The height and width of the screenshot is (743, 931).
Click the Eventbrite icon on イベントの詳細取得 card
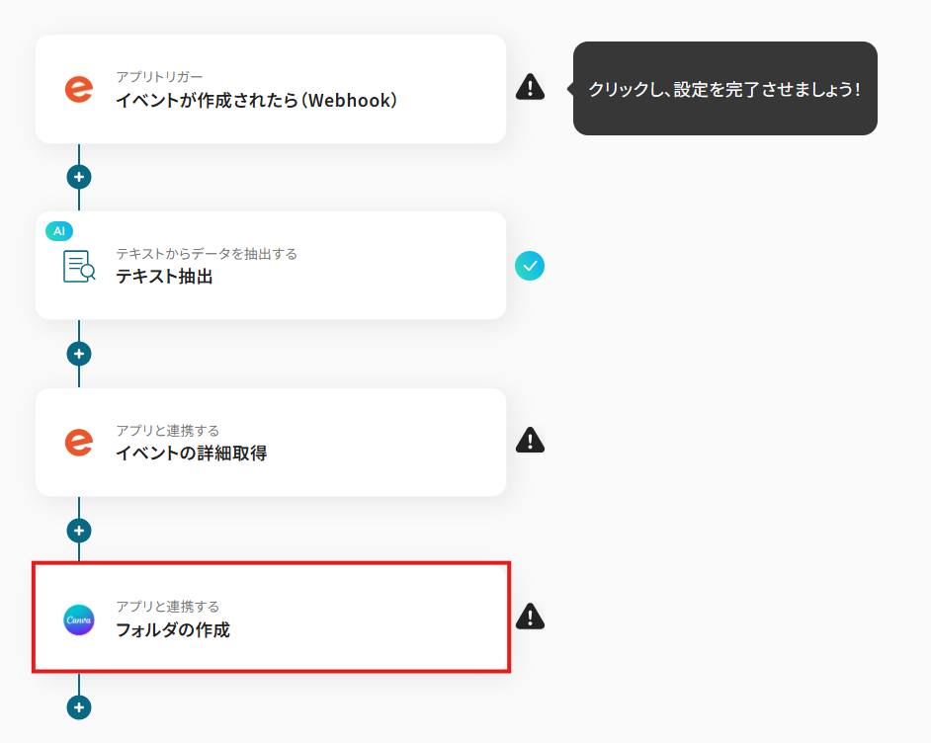[79, 442]
